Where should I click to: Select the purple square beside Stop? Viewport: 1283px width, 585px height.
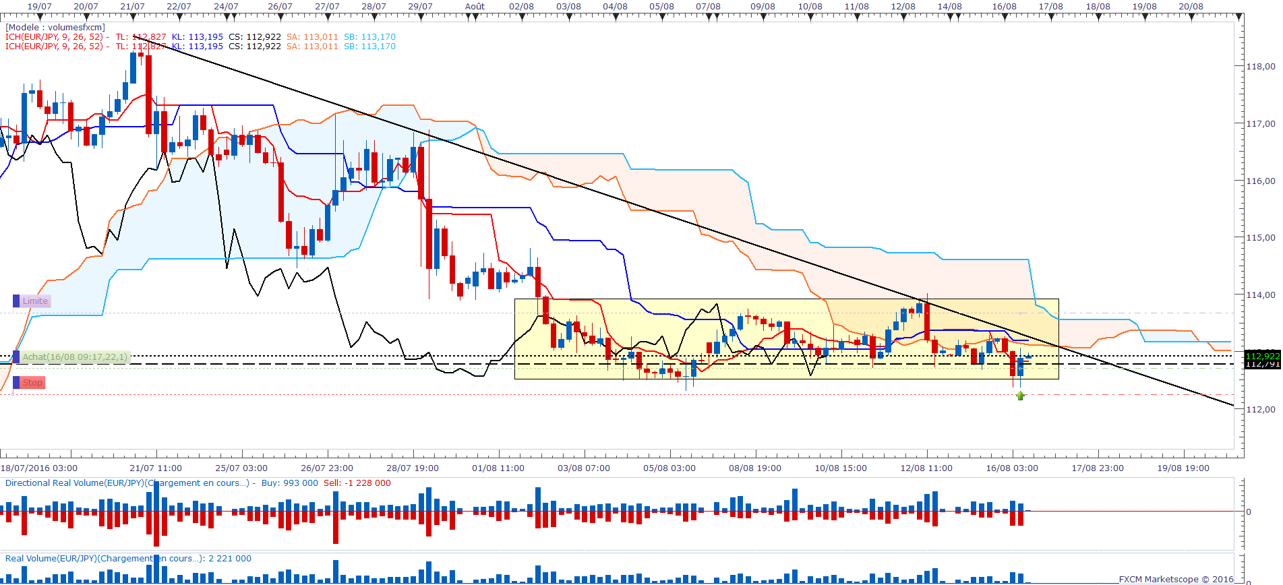click(x=16, y=383)
